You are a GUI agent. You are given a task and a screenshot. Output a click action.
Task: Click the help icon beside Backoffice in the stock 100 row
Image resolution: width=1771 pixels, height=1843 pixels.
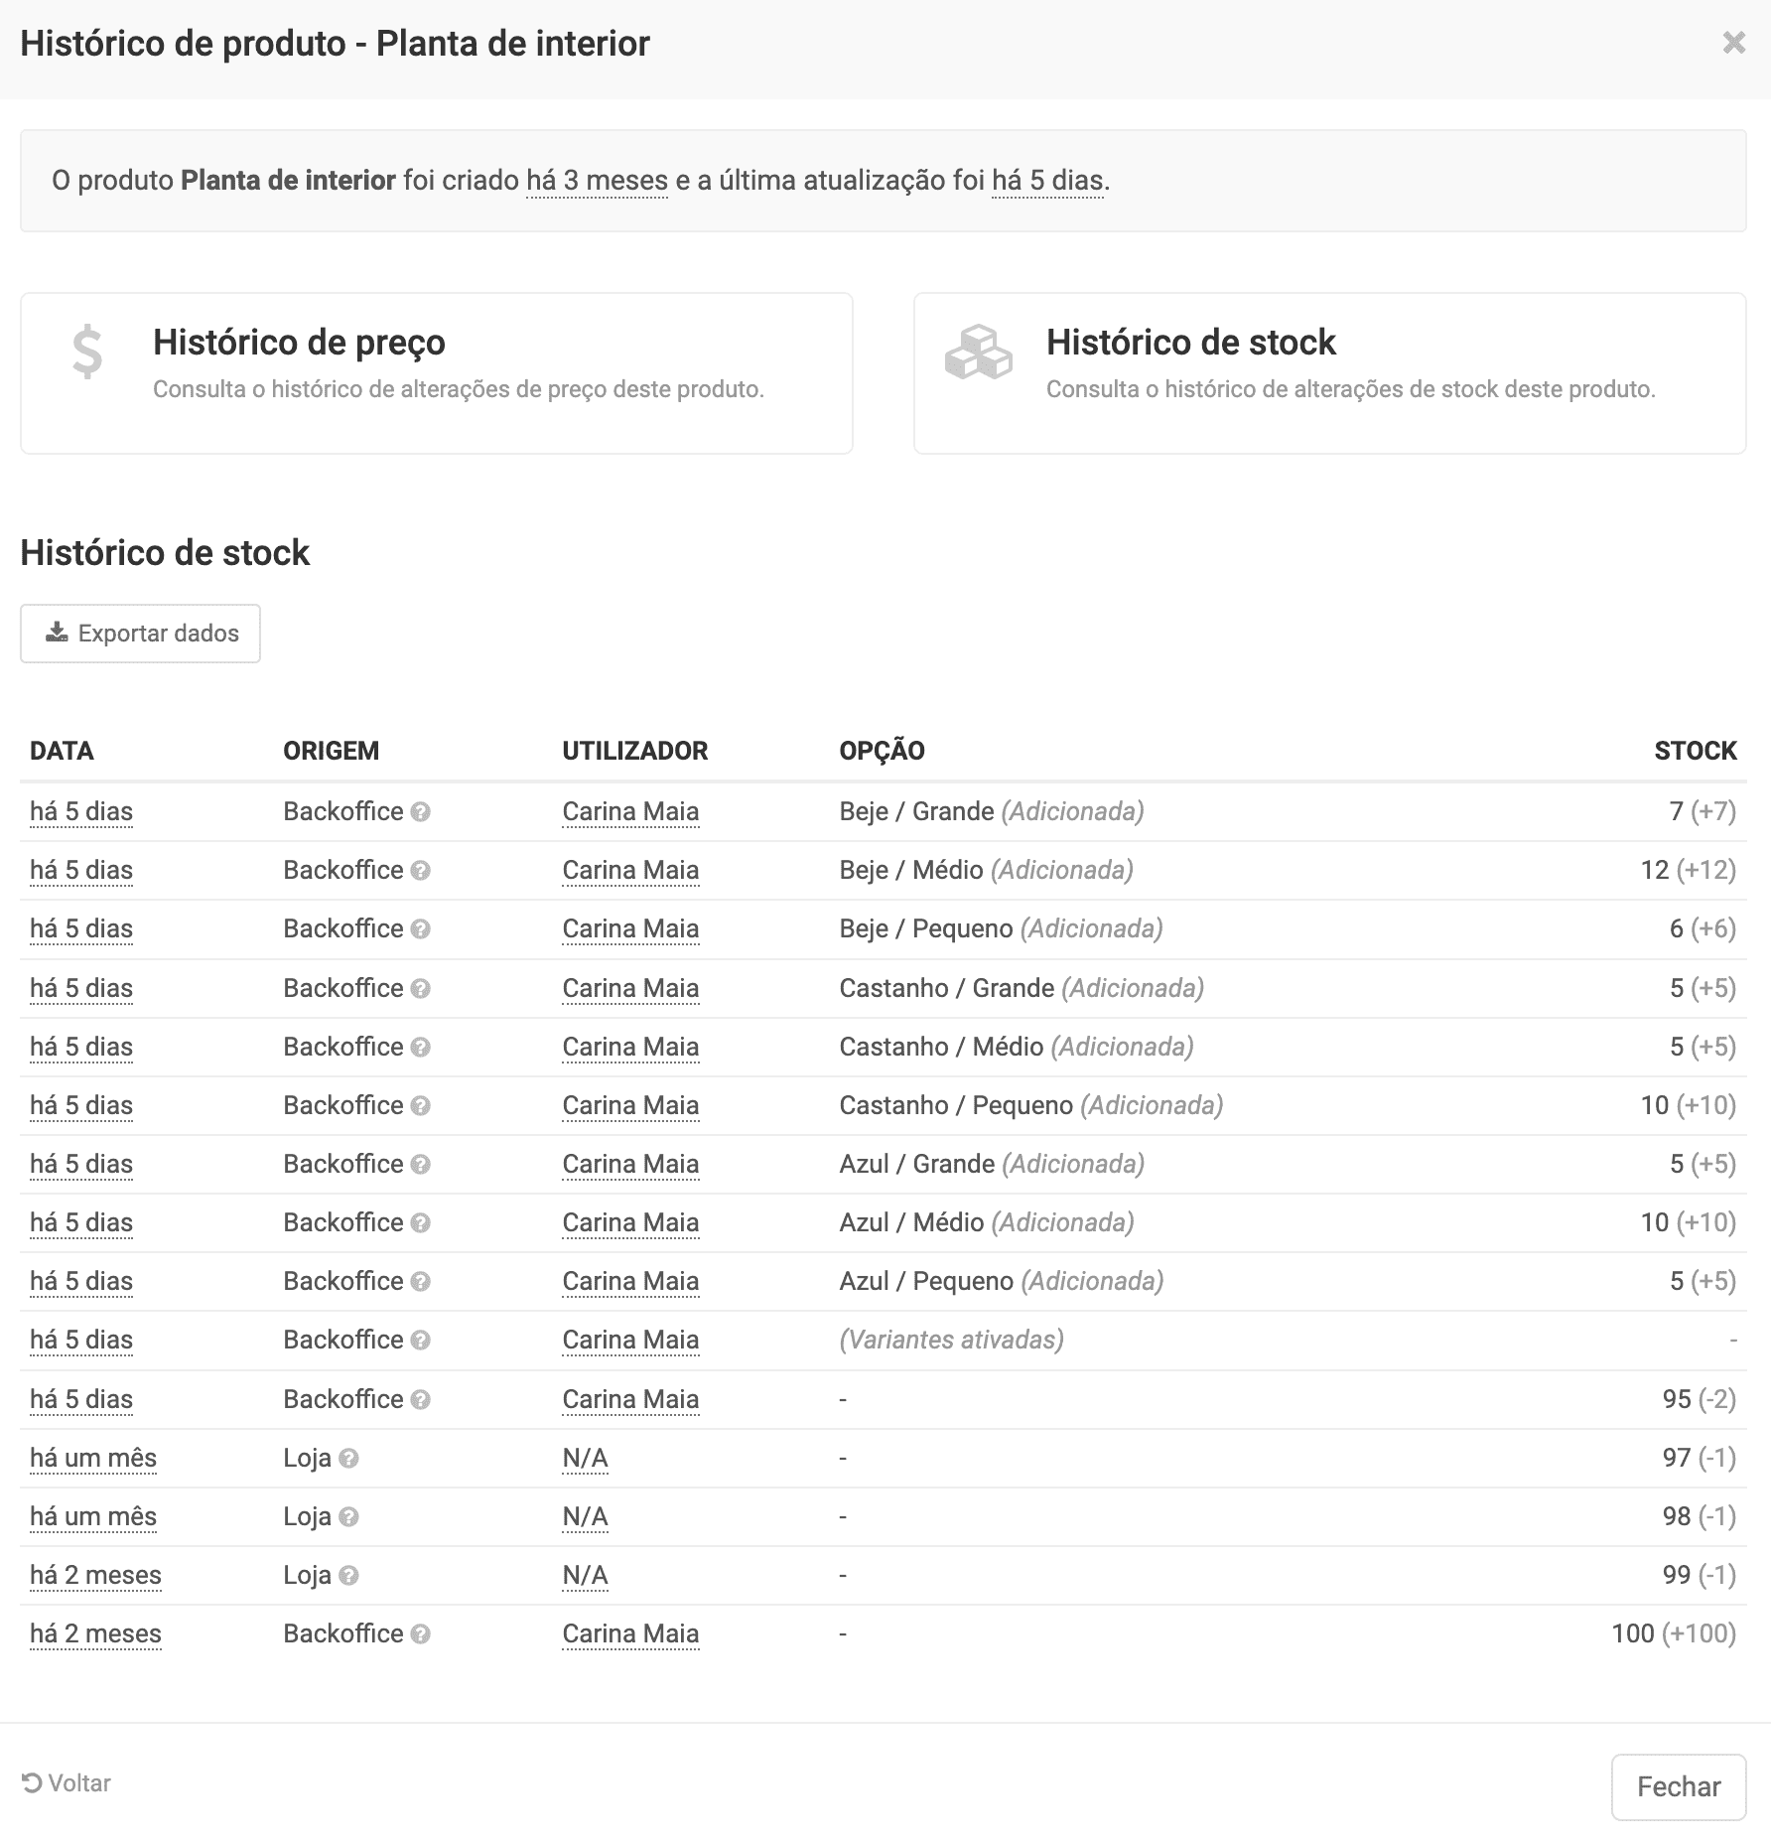(x=420, y=1634)
